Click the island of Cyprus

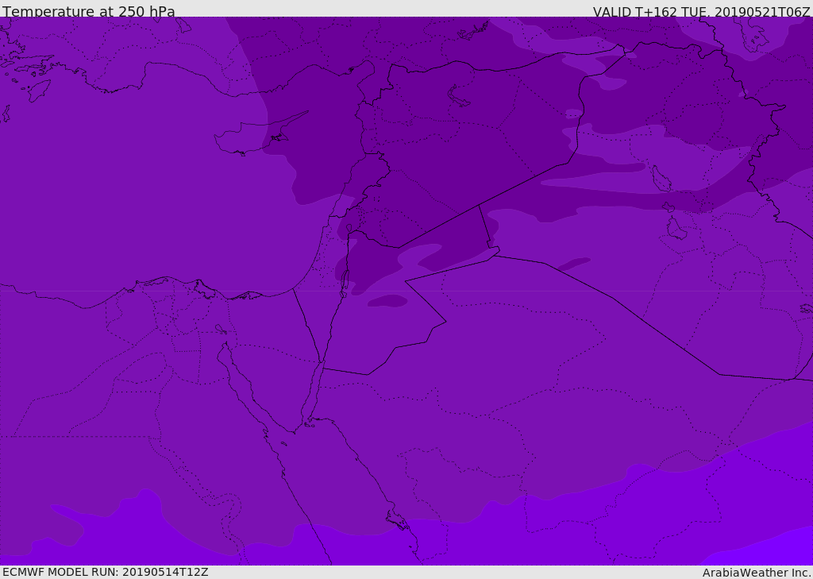click(x=248, y=138)
